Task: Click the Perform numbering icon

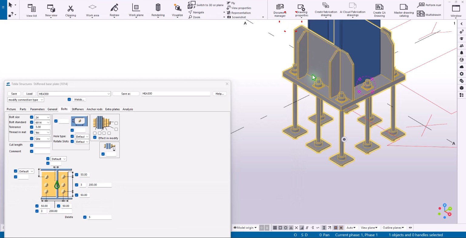Action: coord(421,5)
